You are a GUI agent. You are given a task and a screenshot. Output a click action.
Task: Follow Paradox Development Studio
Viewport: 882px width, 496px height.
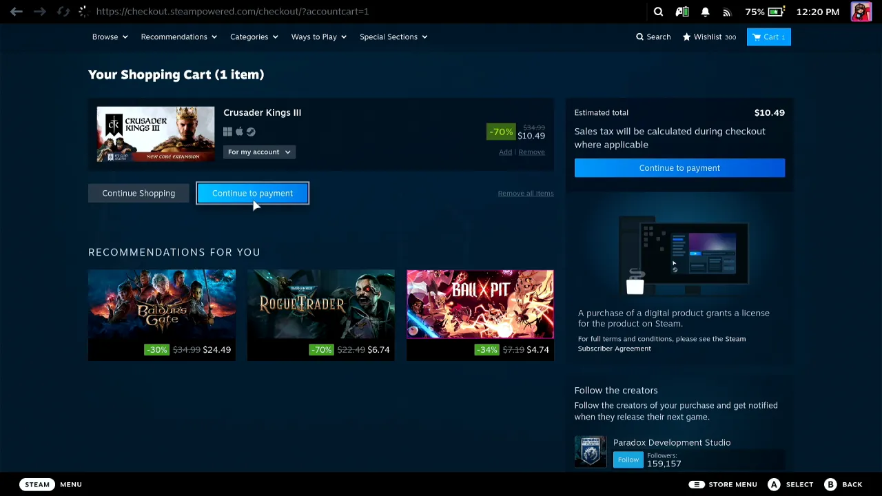coord(628,459)
